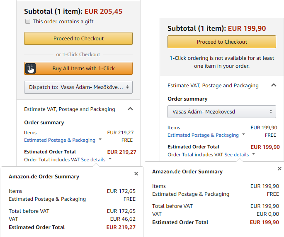
Task: Expand arrow beside right Estimated Postage & Packaging
Action: click(x=244, y=134)
